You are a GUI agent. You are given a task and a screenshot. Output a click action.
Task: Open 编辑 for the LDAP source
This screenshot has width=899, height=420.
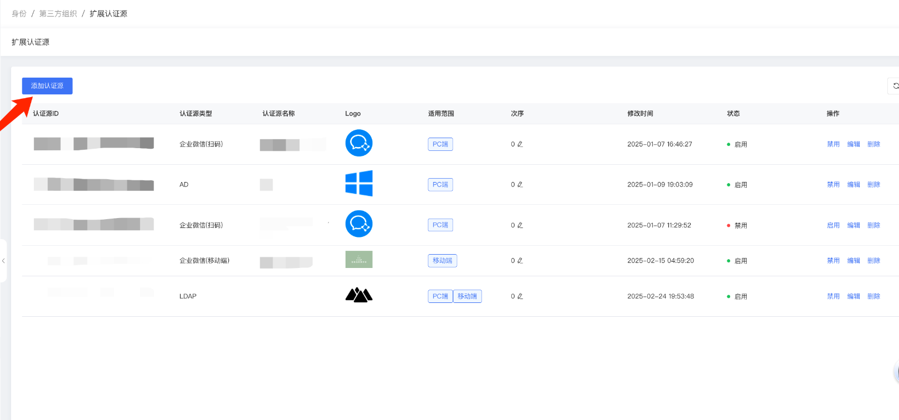click(x=853, y=296)
